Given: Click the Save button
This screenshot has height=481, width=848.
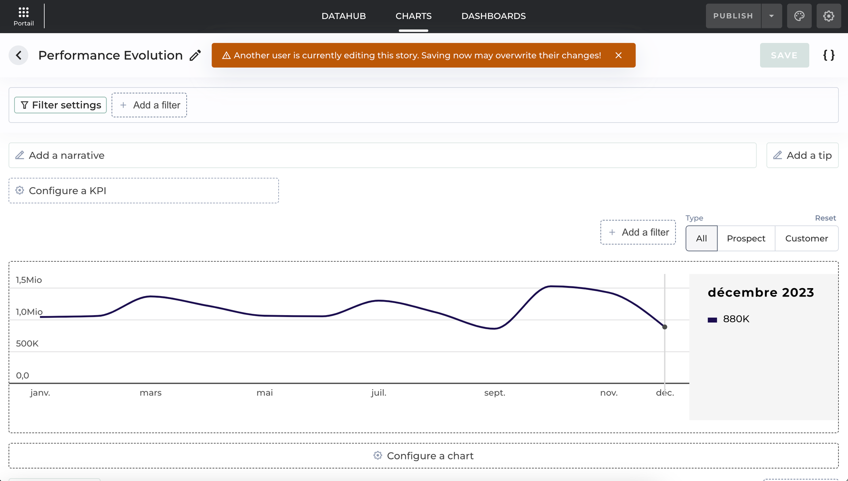Looking at the screenshot, I should (x=784, y=55).
